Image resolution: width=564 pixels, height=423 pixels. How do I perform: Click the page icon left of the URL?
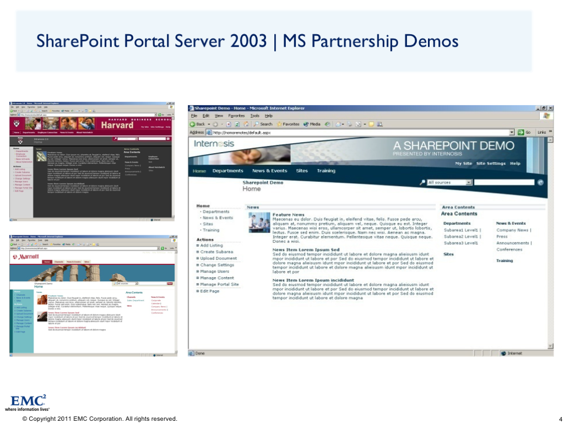(209, 132)
